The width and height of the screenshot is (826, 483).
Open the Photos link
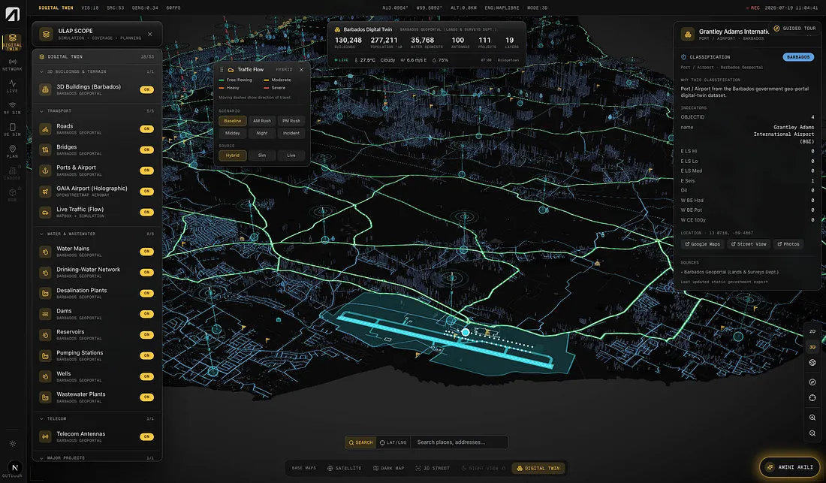[x=788, y=244]
